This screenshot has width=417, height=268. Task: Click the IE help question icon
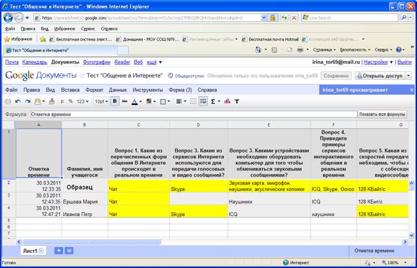click(x=398, y=50)
